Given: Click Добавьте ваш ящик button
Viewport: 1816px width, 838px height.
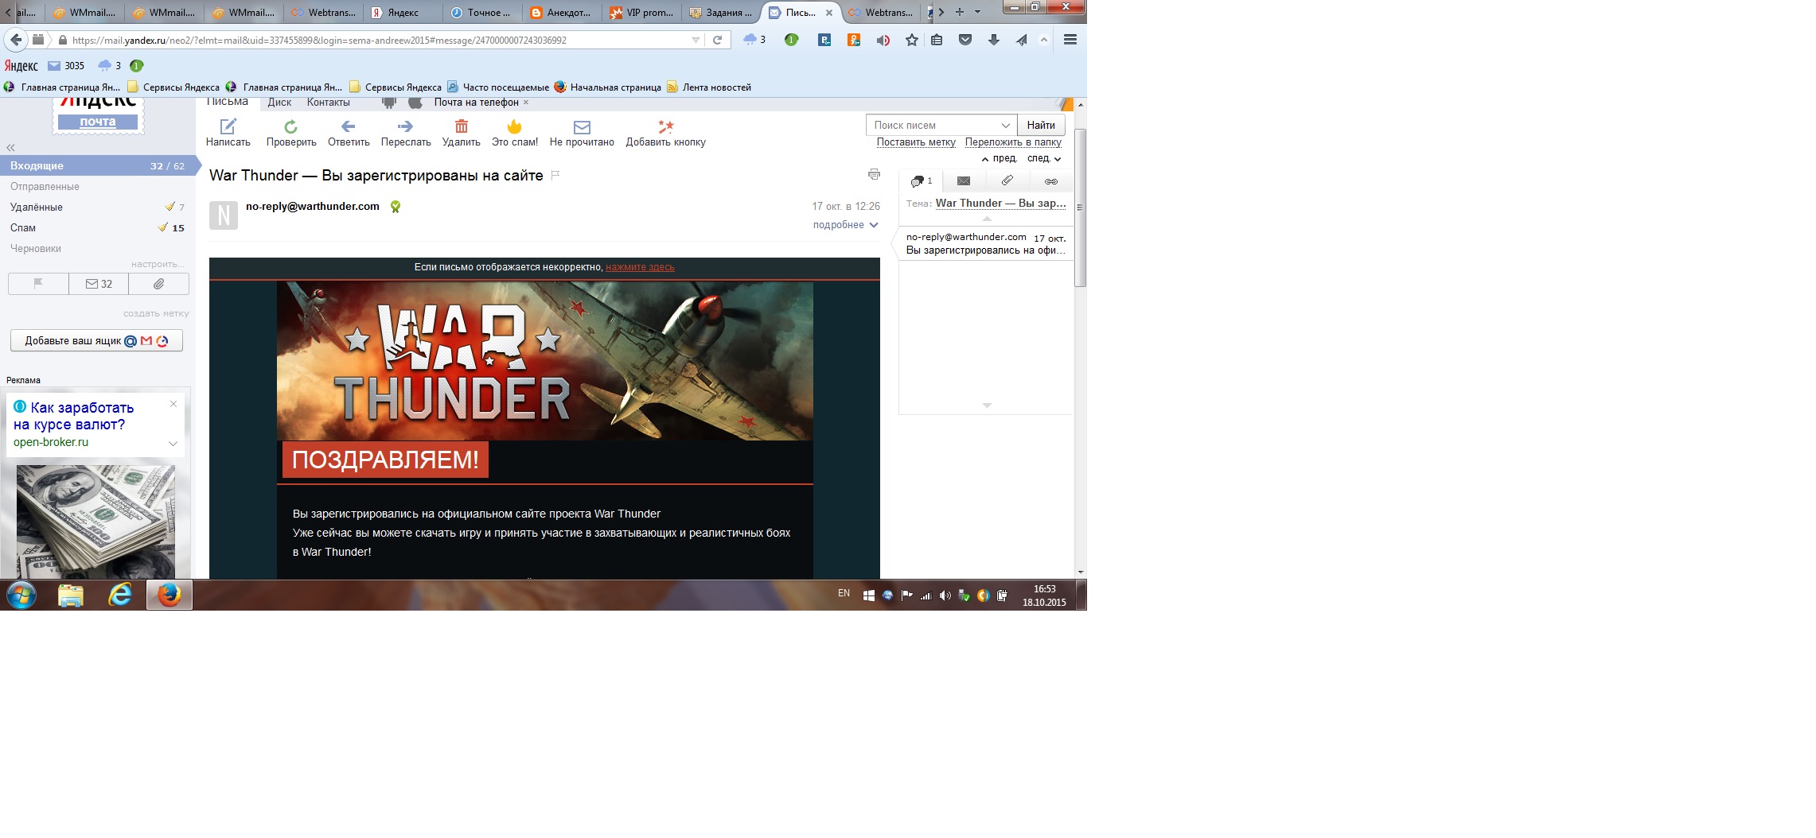Looking at the screenshot, I should [x=96, y=340].
